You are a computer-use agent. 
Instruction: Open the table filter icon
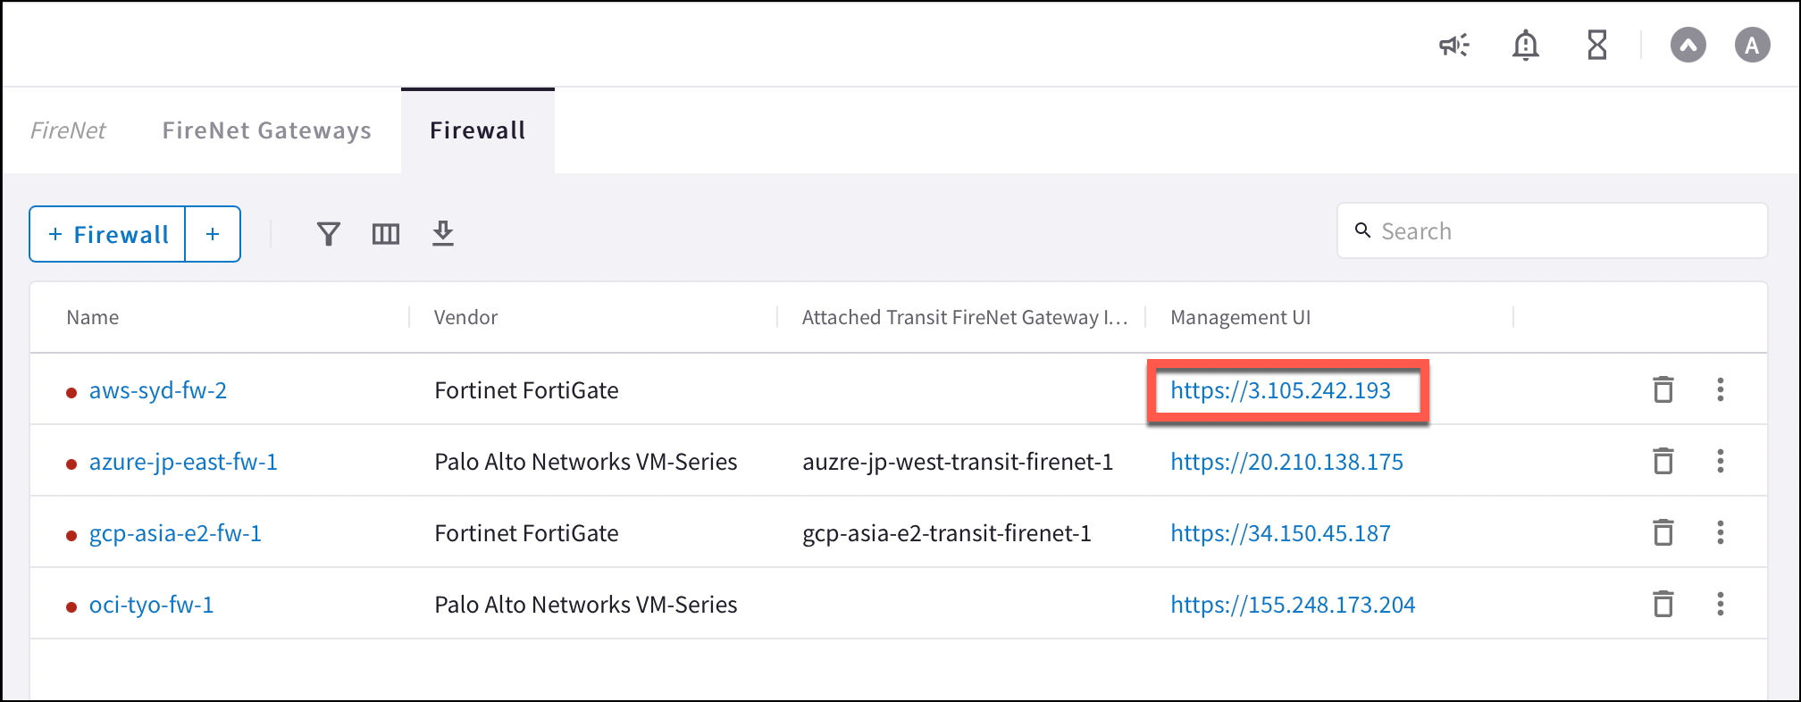pyautogui.click(x=328, y=233)
